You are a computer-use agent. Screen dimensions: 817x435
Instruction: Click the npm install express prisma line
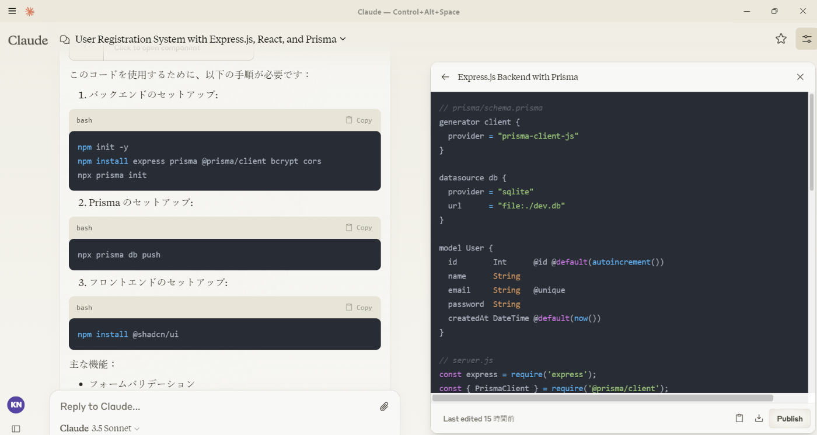click(200, 161)
